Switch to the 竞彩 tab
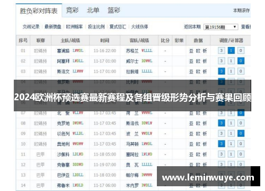The height and width of the screenshot is (191, 265). point(72,10)
